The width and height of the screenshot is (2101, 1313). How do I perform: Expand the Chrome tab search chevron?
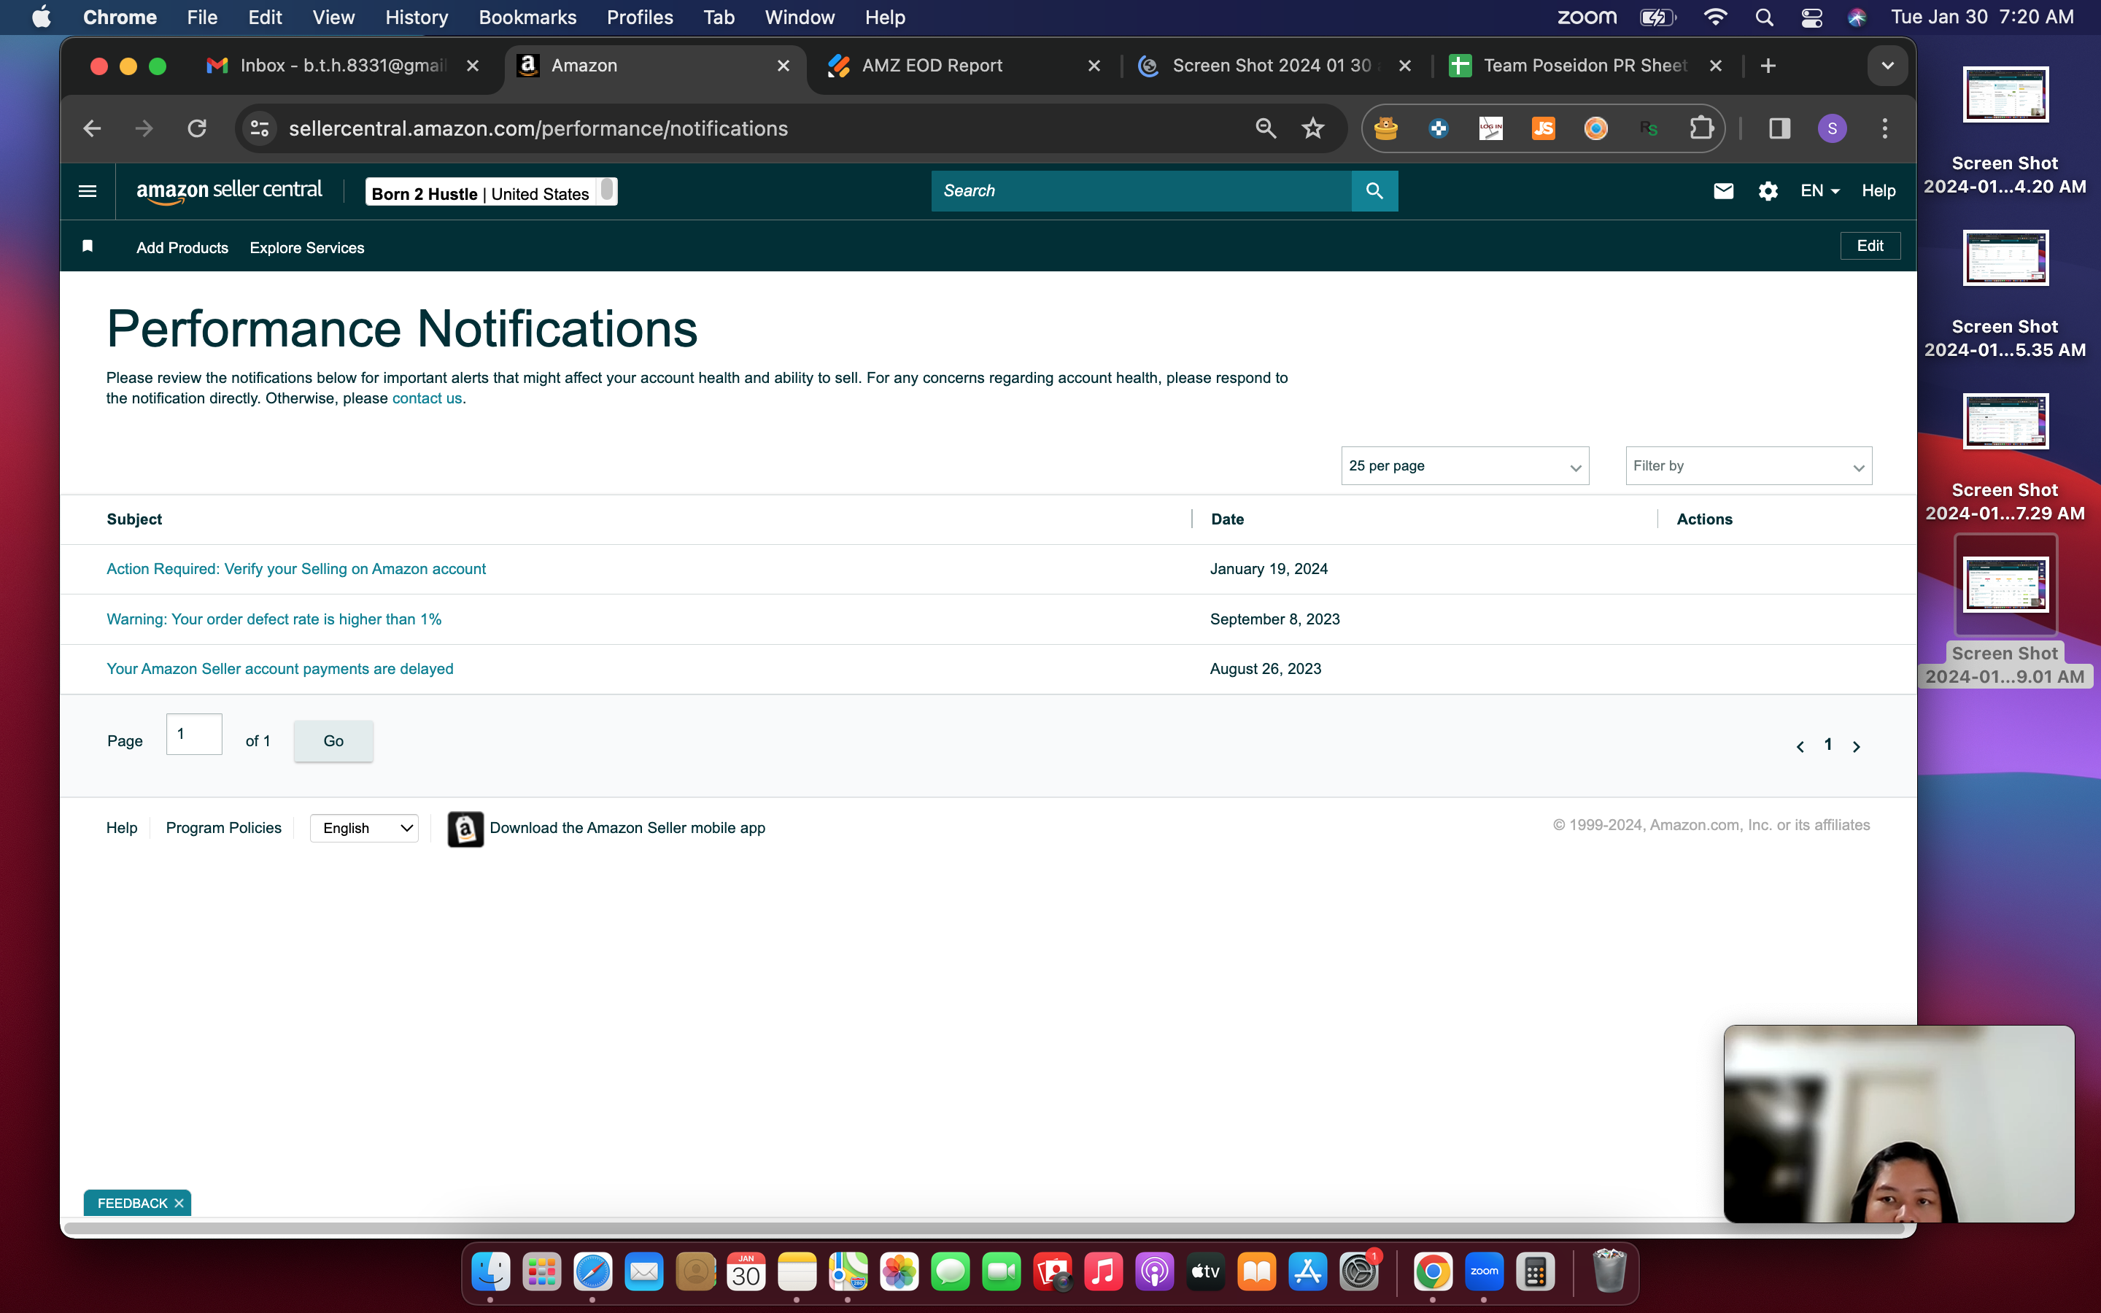pyautogui.click(x=1887, y=66)
